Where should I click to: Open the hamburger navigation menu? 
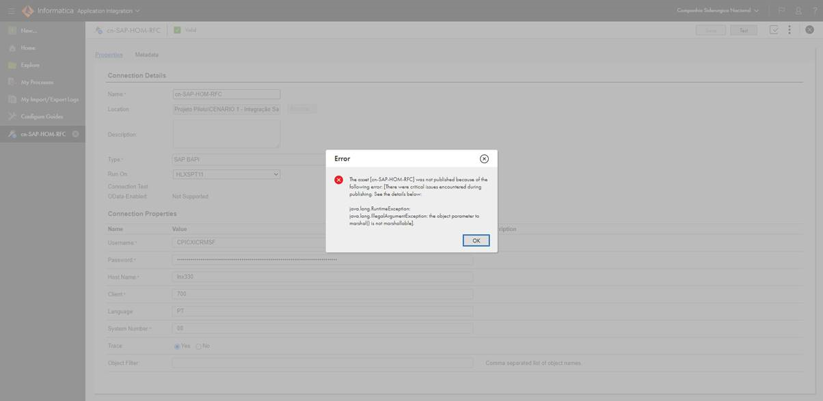(11, 11)
